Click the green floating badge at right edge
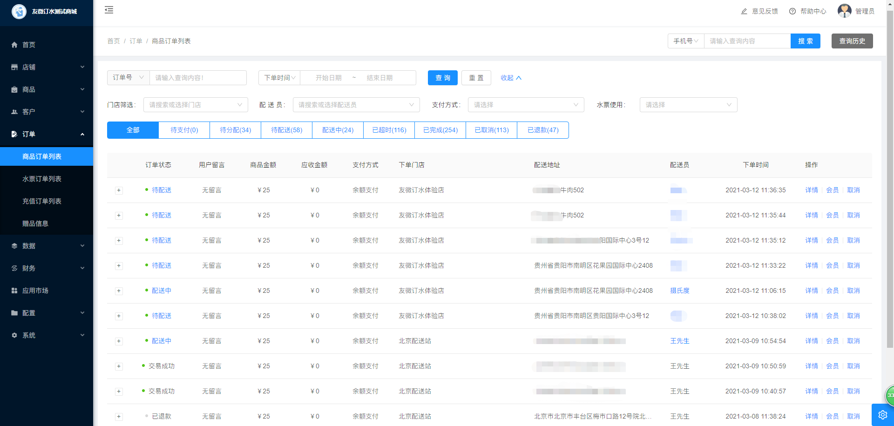The image size is (894, 426). coord(889,395)
